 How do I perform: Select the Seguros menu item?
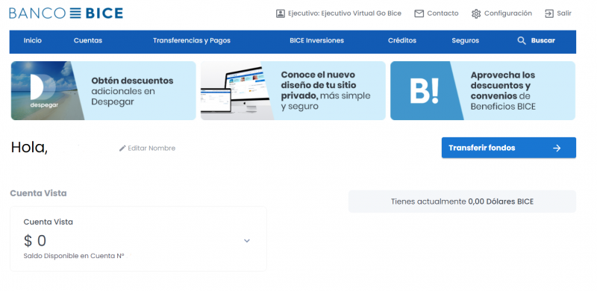click(465, 40)
